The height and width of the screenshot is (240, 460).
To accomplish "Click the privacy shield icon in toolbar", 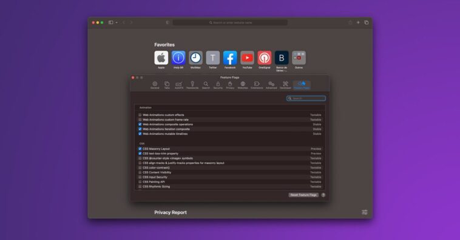I will point(167,22).
